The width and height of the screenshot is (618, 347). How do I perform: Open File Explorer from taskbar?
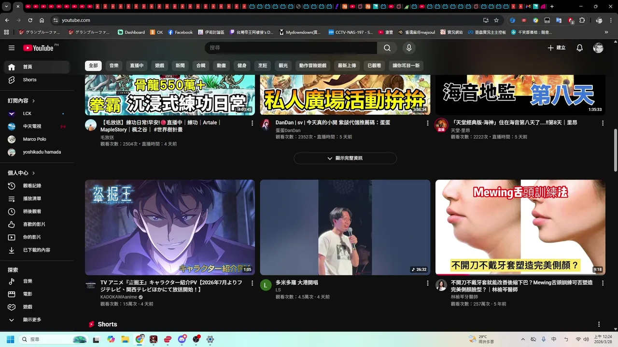point(125,339)
